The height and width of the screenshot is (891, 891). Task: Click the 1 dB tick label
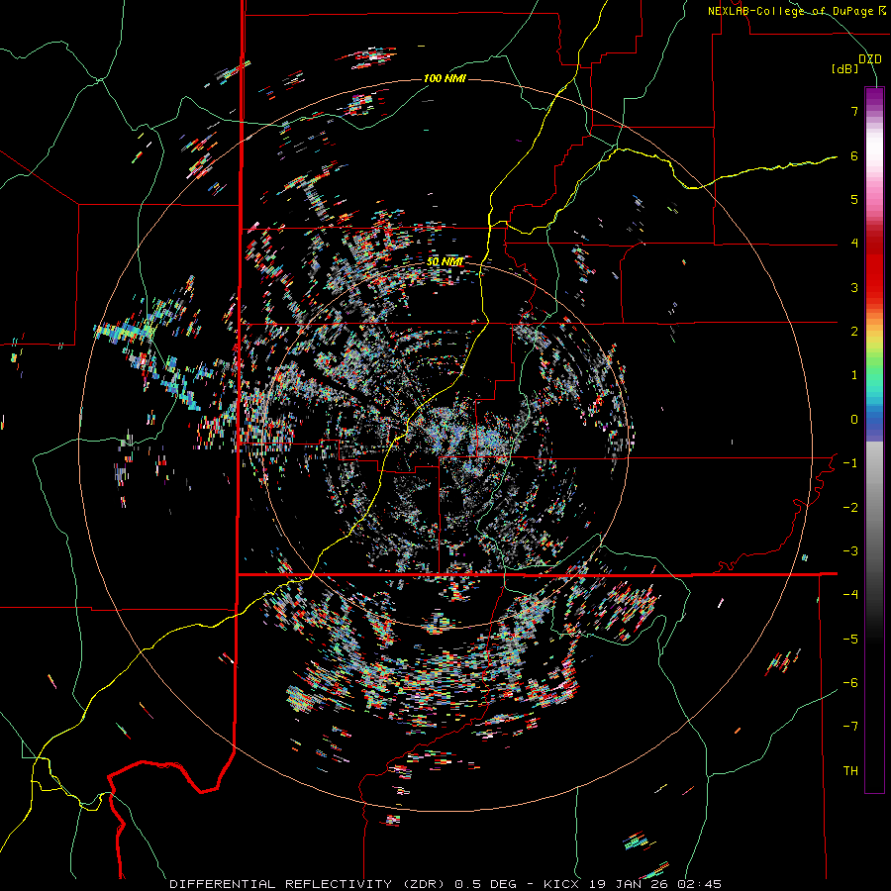[854, 375]
